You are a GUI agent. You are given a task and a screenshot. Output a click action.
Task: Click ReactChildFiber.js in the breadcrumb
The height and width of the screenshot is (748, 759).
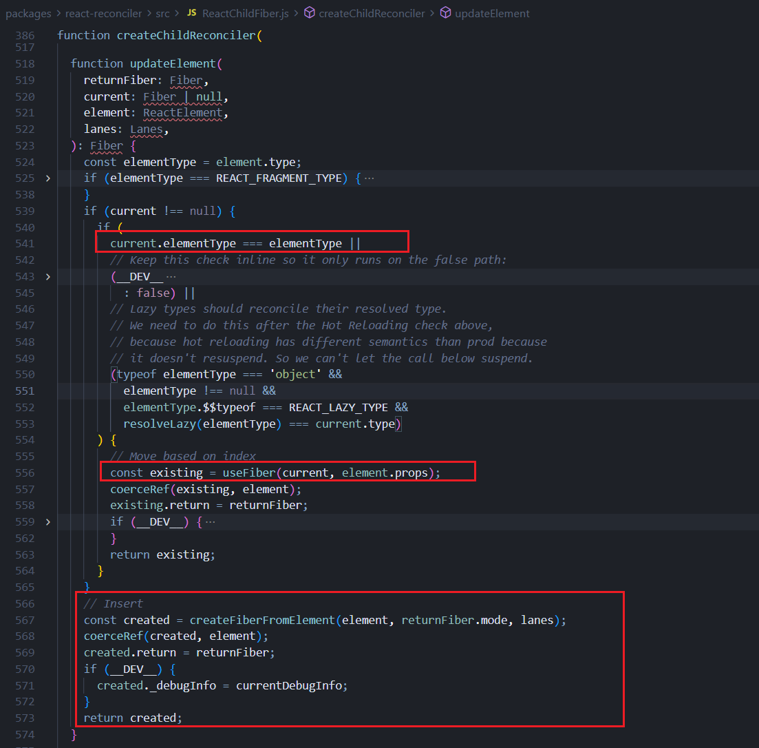click(246, 14)
